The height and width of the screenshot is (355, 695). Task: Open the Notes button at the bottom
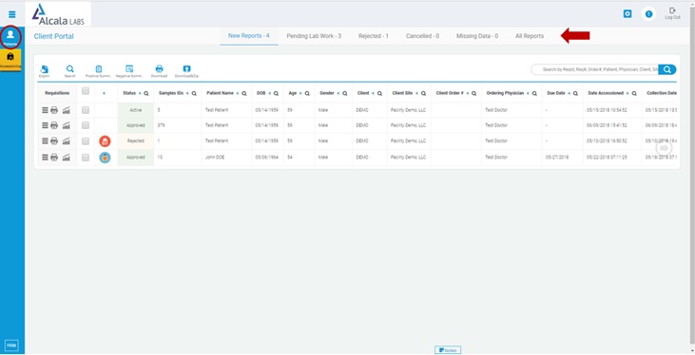pos(448,350)
